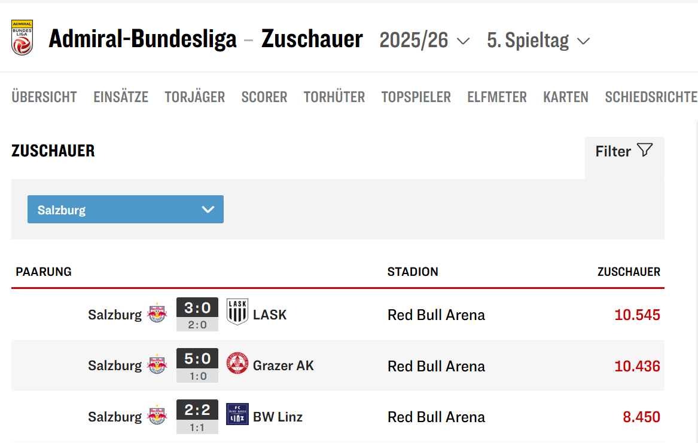
Task: Open the 2025/26 season dropdown
Action: coord(425,41)
